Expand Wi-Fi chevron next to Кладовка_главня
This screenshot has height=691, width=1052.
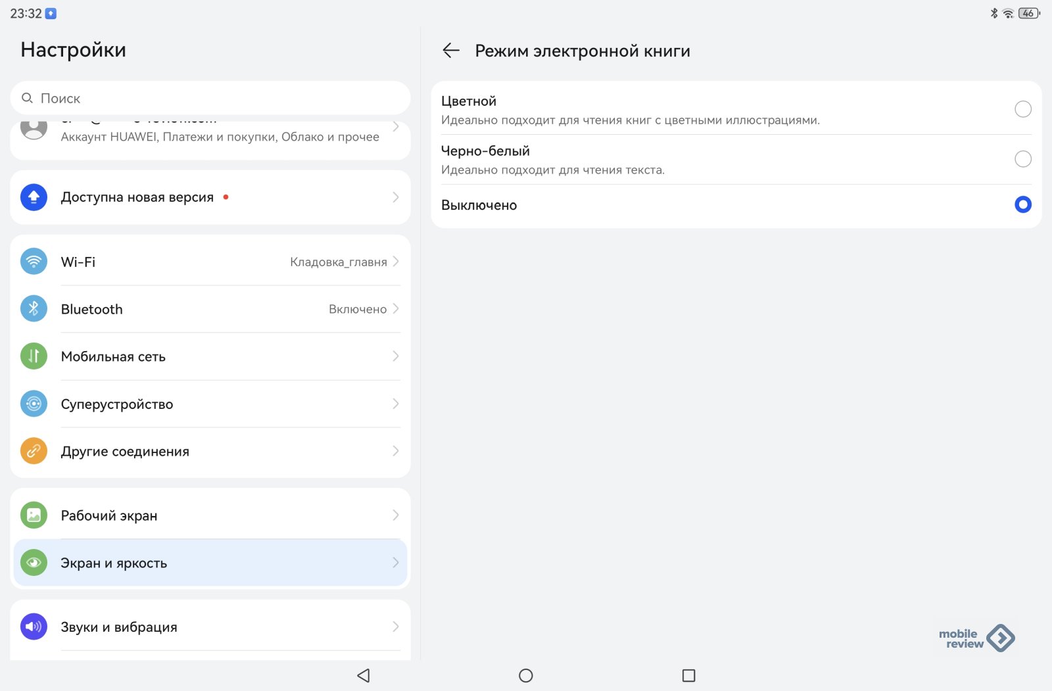(x=396, y=262)
